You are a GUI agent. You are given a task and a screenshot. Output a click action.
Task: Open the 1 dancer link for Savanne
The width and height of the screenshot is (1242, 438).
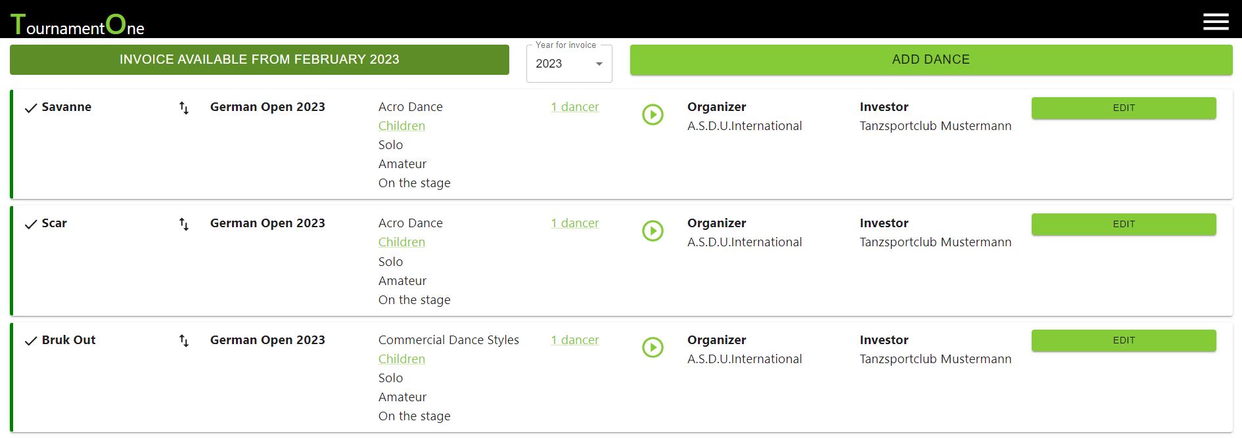(x=574, y=106)
